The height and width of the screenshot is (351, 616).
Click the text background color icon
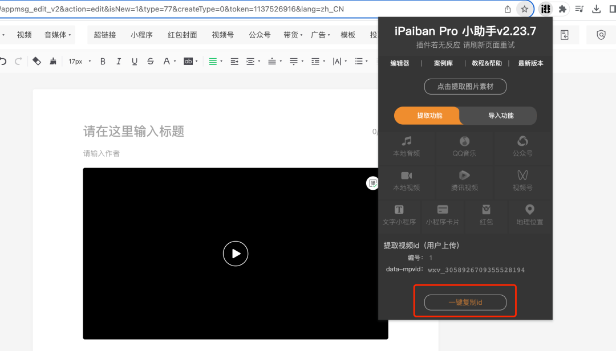click(x=188, y=61)
